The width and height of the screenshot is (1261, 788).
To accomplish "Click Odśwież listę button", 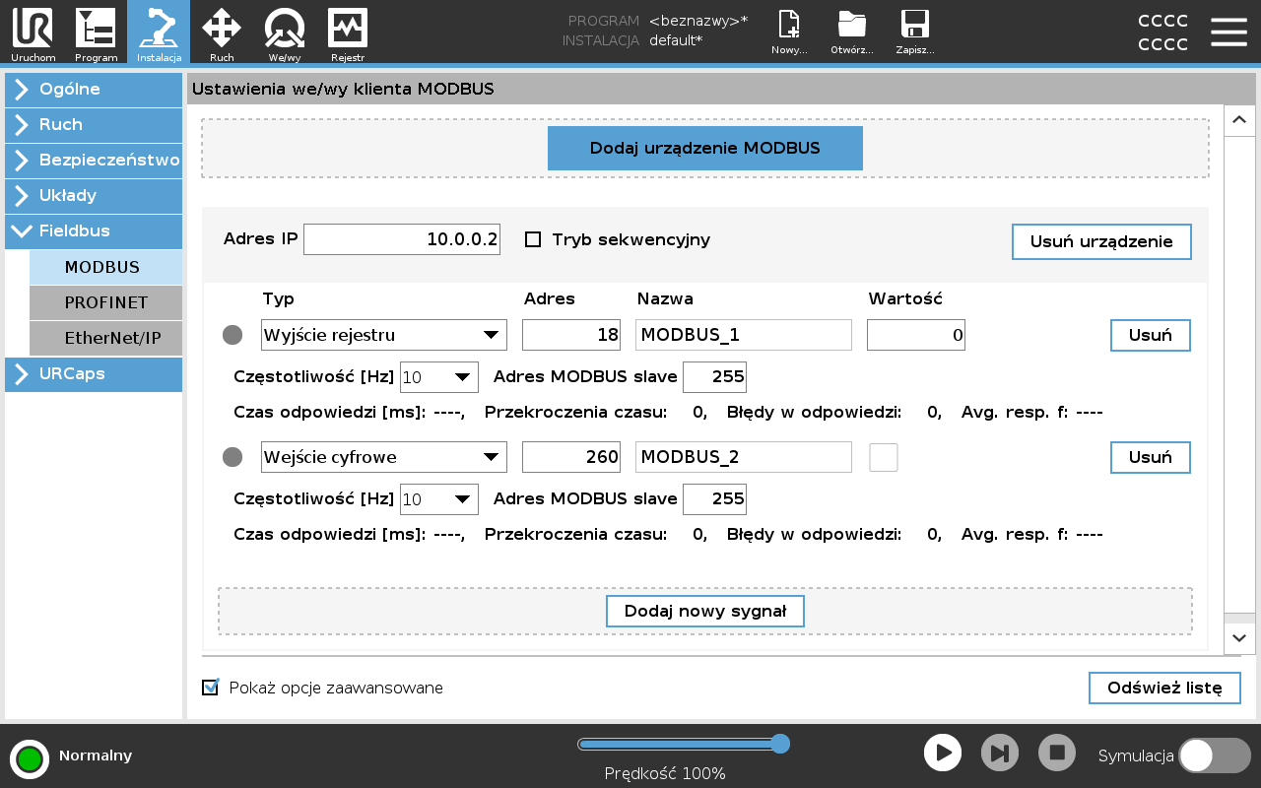I will tap(1164, 688).
